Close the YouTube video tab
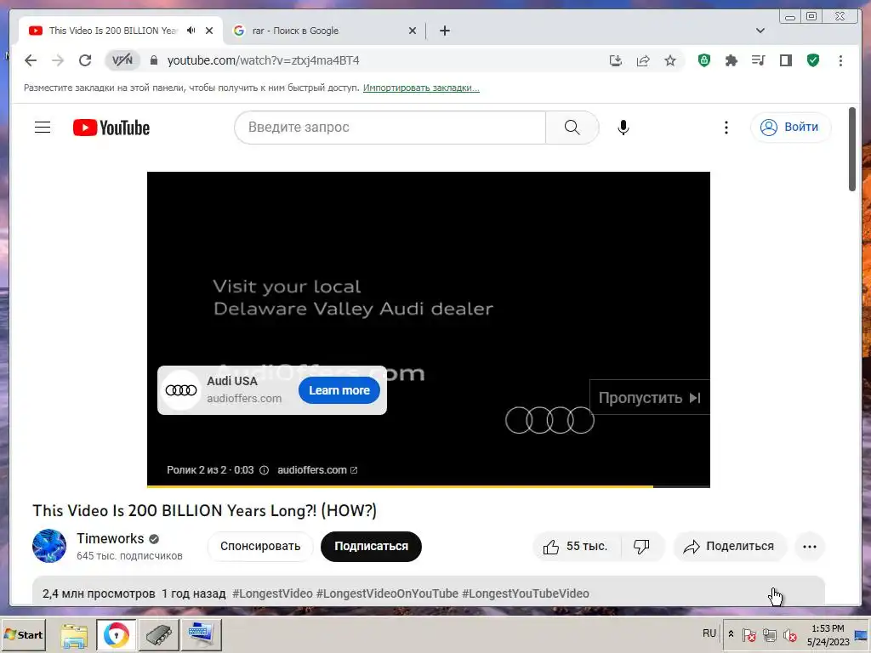This screenshot has width=871, height=653. 209,31
